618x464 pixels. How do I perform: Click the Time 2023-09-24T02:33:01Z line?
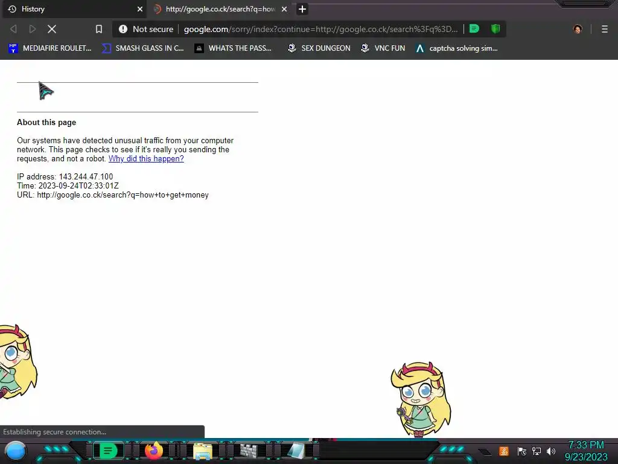pyautogui.click(x=68, y=186)
